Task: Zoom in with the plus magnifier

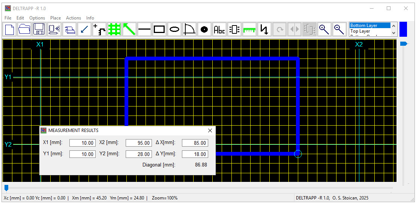Action: [x=324, y=29]
